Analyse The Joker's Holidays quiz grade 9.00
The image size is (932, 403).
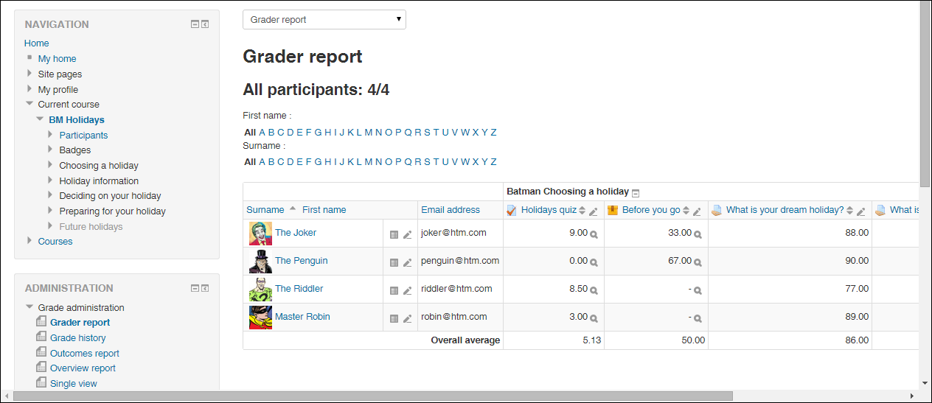click(594, 234)
